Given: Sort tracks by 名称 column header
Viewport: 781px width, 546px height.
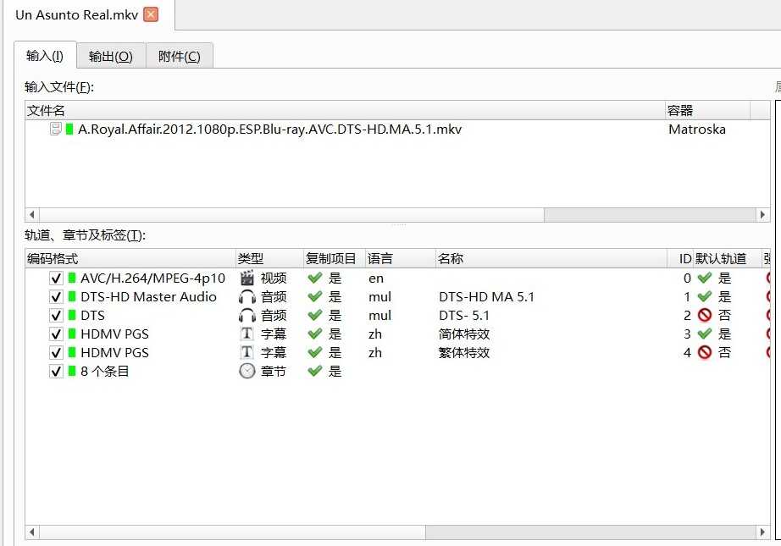Looking at the screenshot, I should [551, 259].
